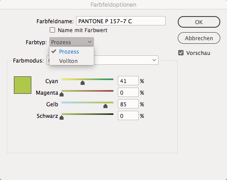Click the green color preview swatch
227x180 pixels.
point(22,85)
